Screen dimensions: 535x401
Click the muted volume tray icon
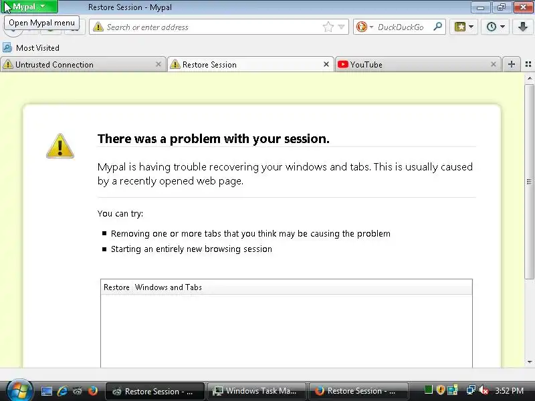483,390
